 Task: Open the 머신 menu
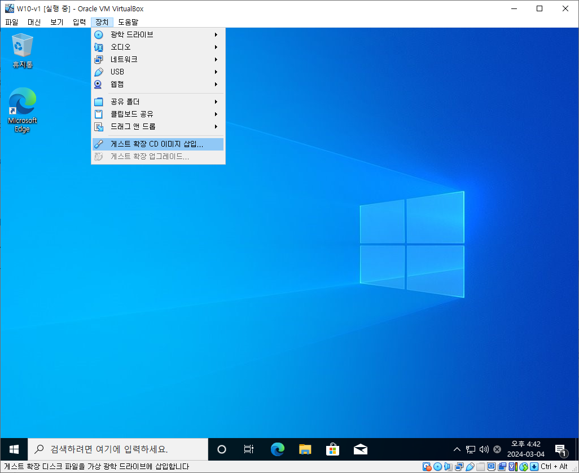34,22
